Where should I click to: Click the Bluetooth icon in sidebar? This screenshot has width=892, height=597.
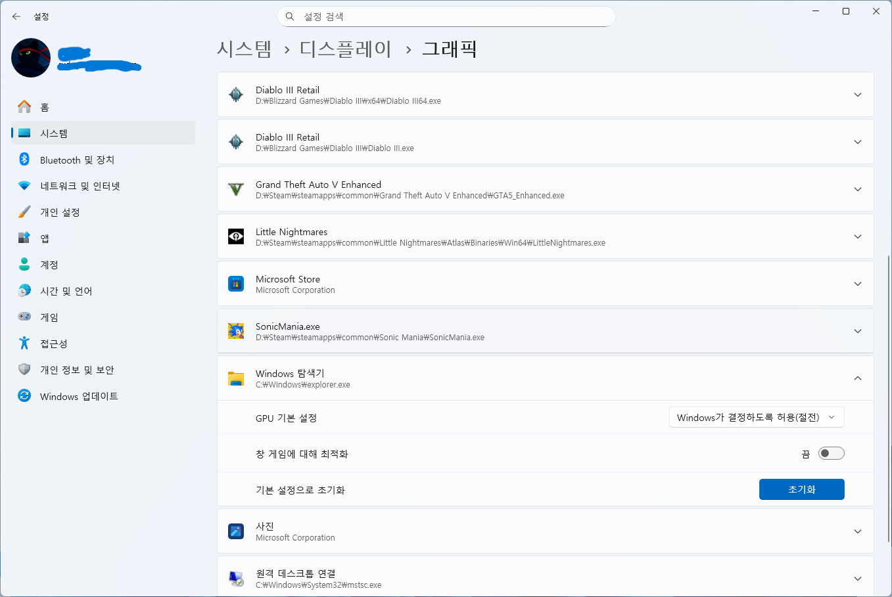tap(24, 159)
